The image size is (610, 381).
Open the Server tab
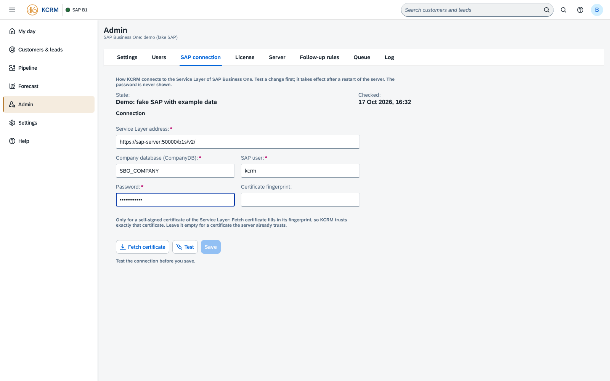277,57
